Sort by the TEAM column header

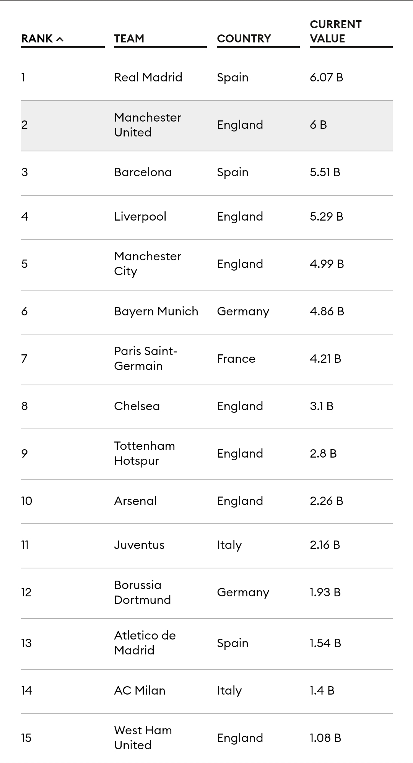point(129,39)
